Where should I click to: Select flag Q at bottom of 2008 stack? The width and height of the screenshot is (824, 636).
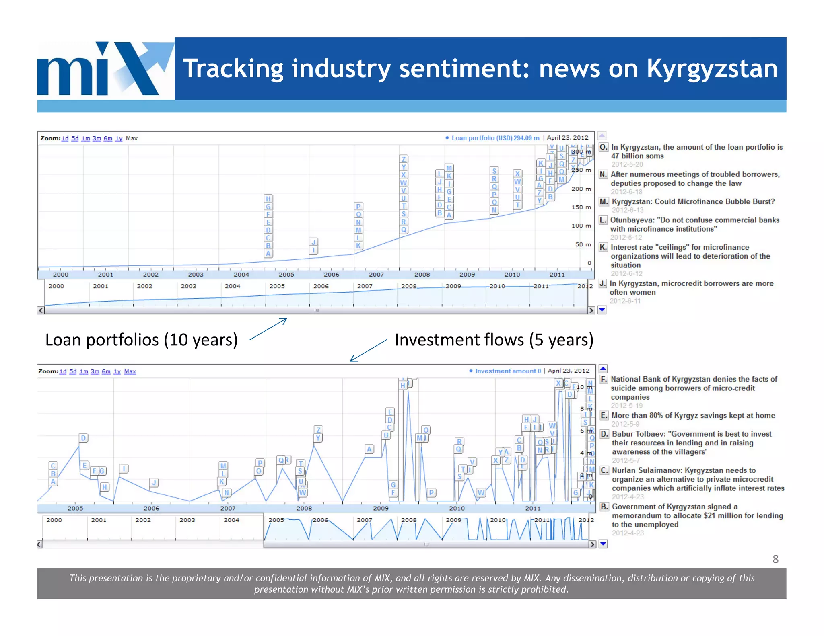click(404, 230)
